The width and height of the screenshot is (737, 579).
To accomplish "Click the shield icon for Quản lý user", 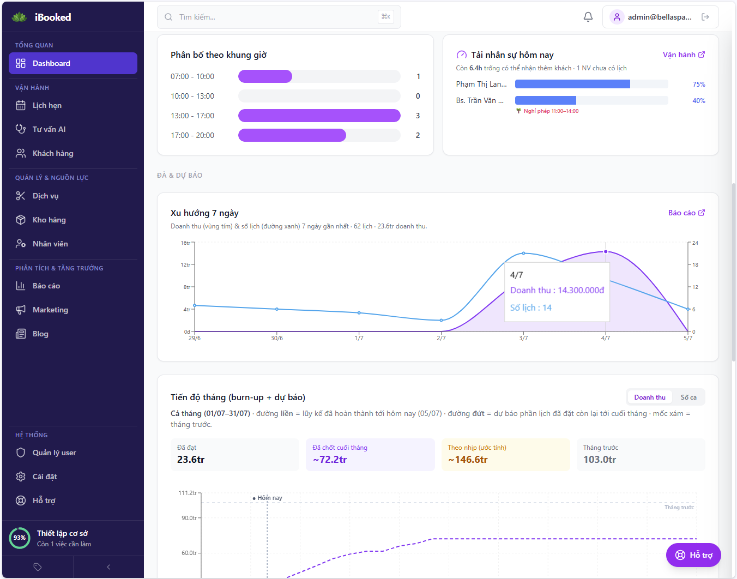I will (x=21, y=453).
